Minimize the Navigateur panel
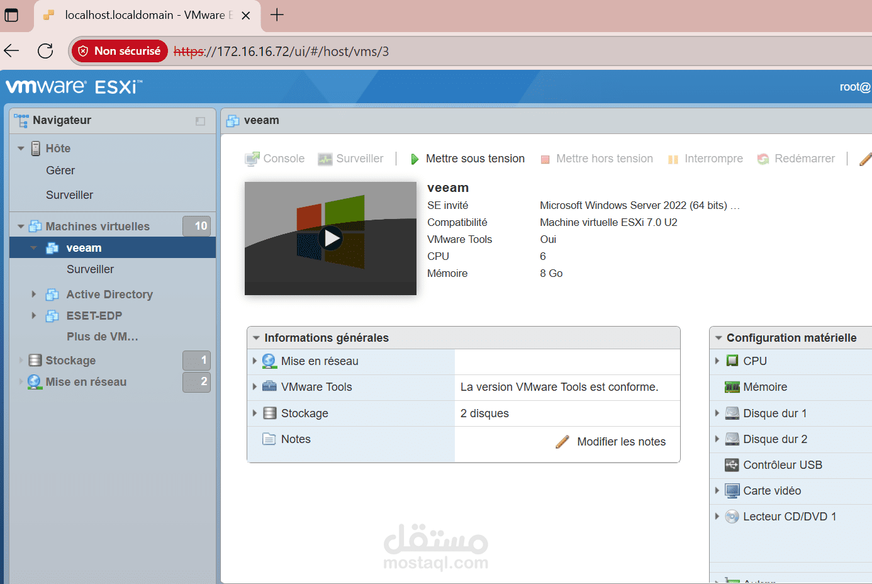 tap(200, 121)
